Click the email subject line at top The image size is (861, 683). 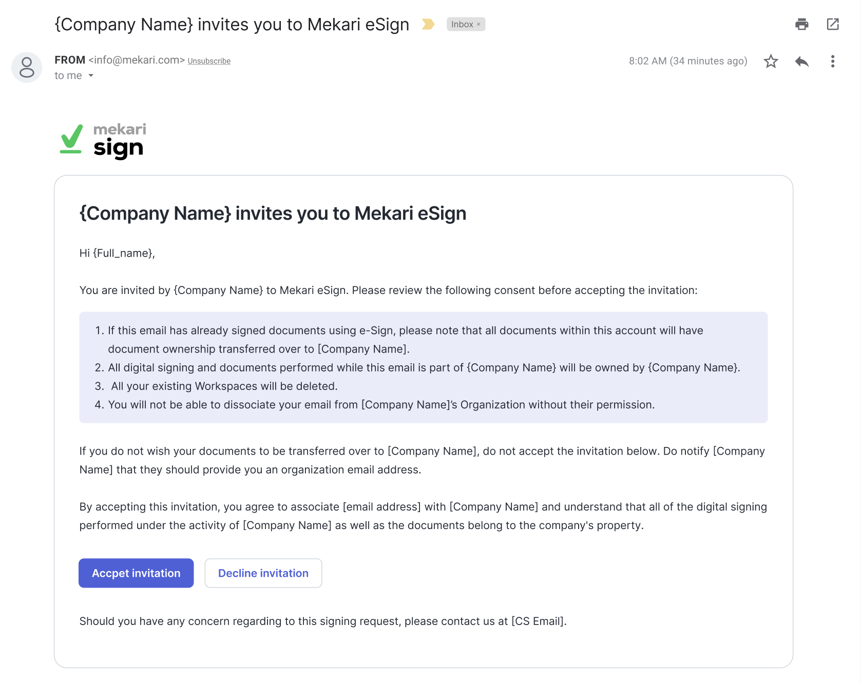pyautogui.click(x=232, y=25)
